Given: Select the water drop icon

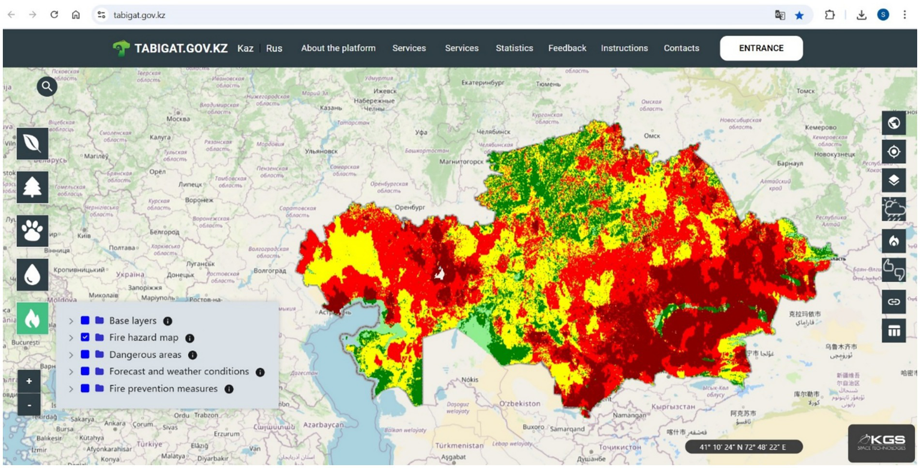Looking at the screenshot, I should 32,275.
